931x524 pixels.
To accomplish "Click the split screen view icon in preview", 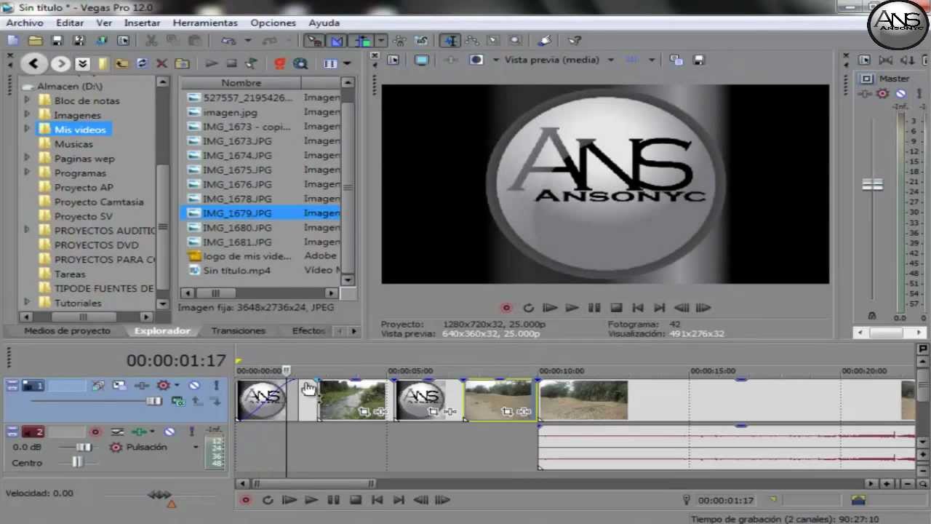I will [x=476, y=60].
